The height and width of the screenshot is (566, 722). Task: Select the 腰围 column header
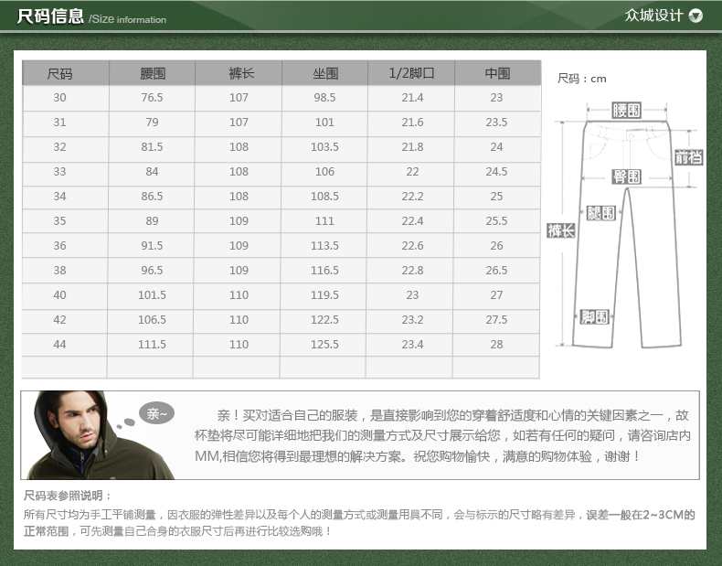pyautogui.click(x=153, y=73)
